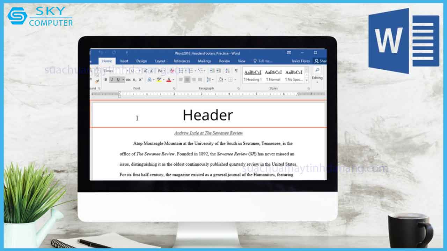Apply the Heading 1 style
The image size is (447, 251).
(252, 75)
